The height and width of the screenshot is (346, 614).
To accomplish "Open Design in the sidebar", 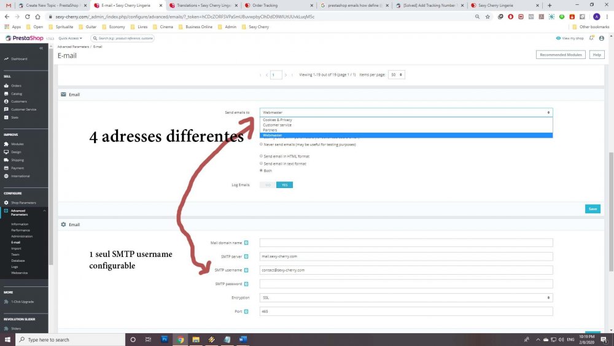I will click(x=16, y=152).
